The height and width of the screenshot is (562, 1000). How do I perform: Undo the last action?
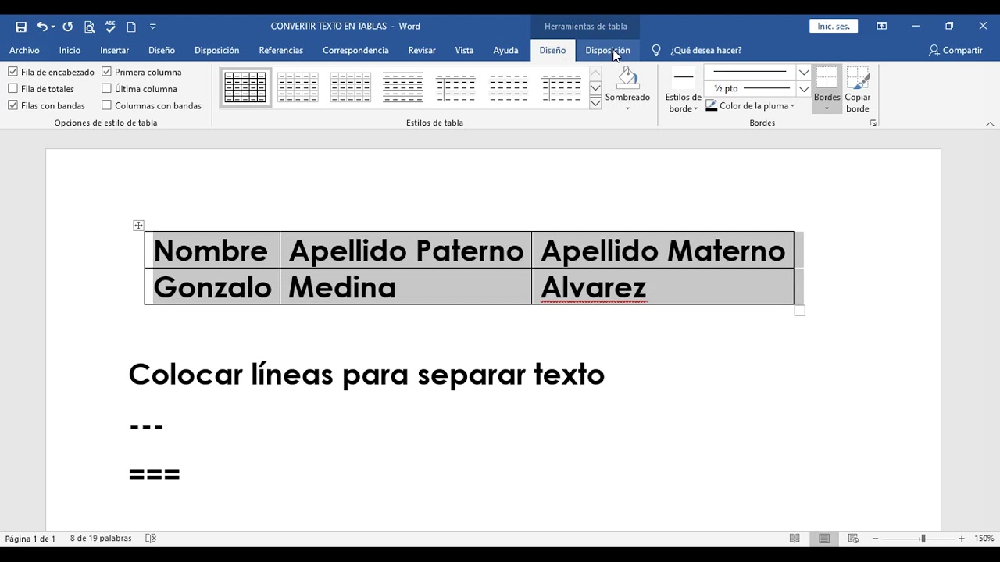(42, 27)
